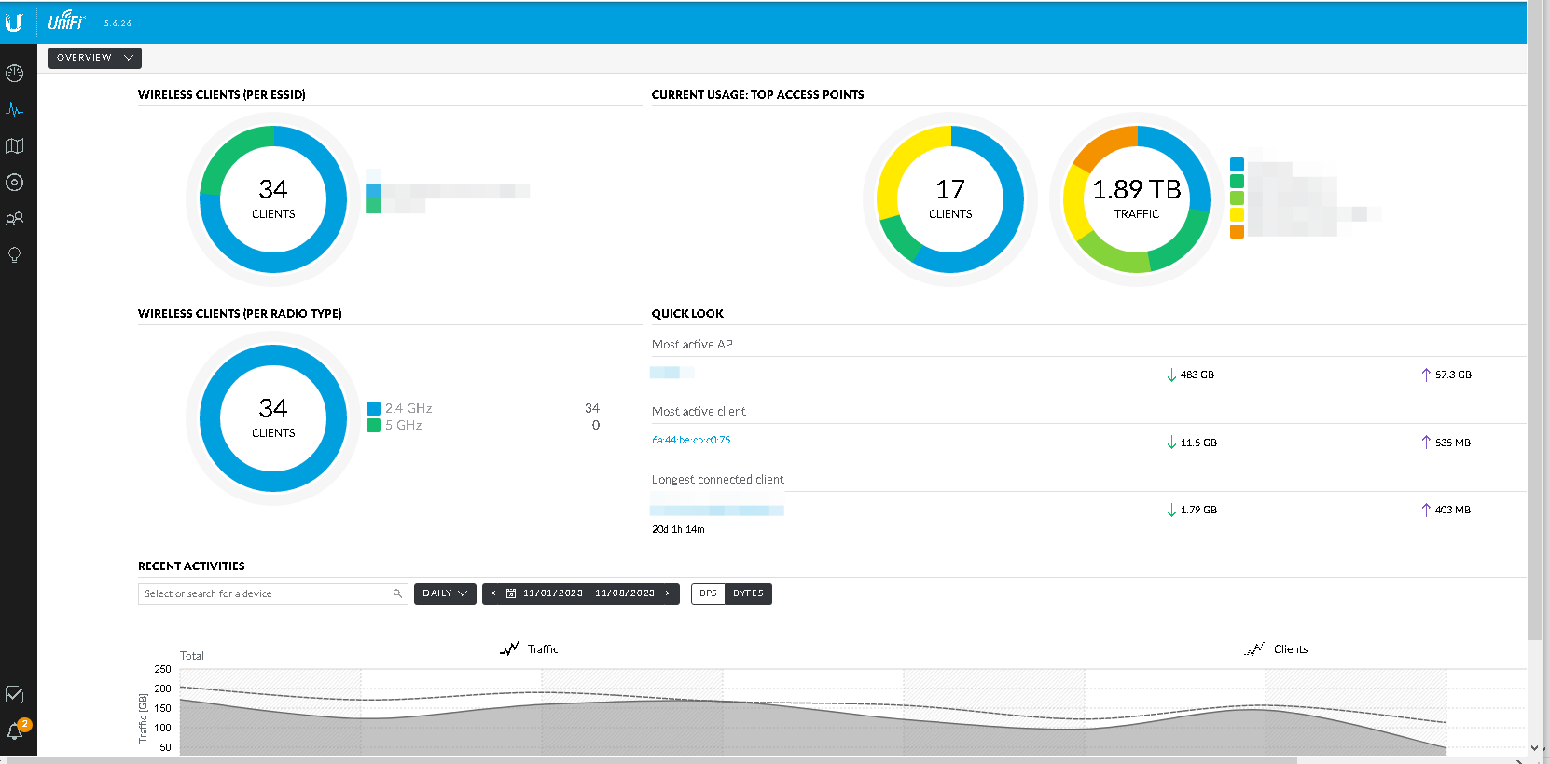
Task: Open the Dashboard gauge icon in sidebar
Action: click(x=14, y=73)
